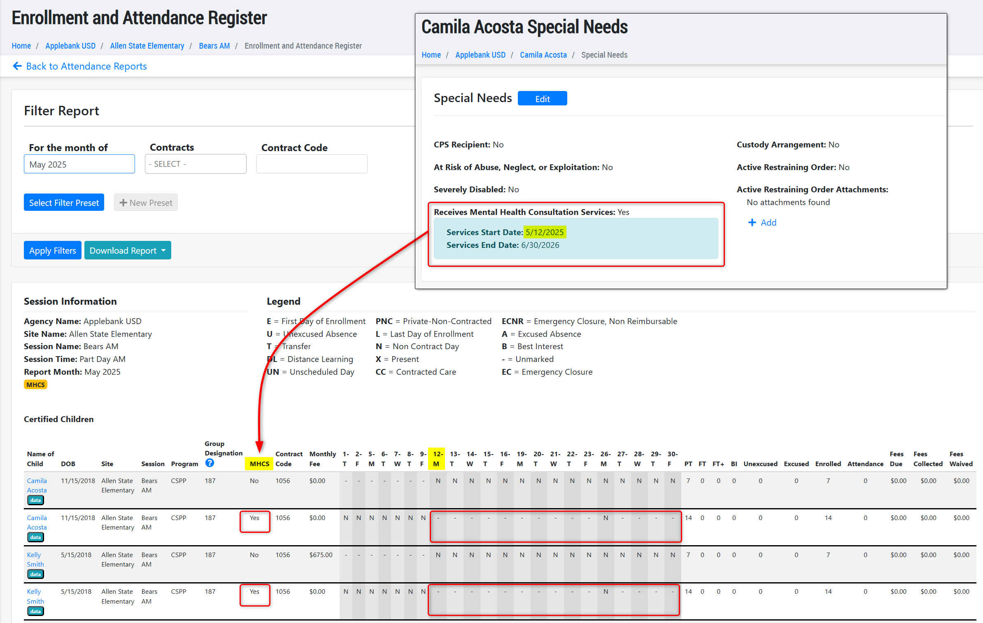Click the New Preset button
The height and width of the screenshot is (623, 983).
(146, 203)
